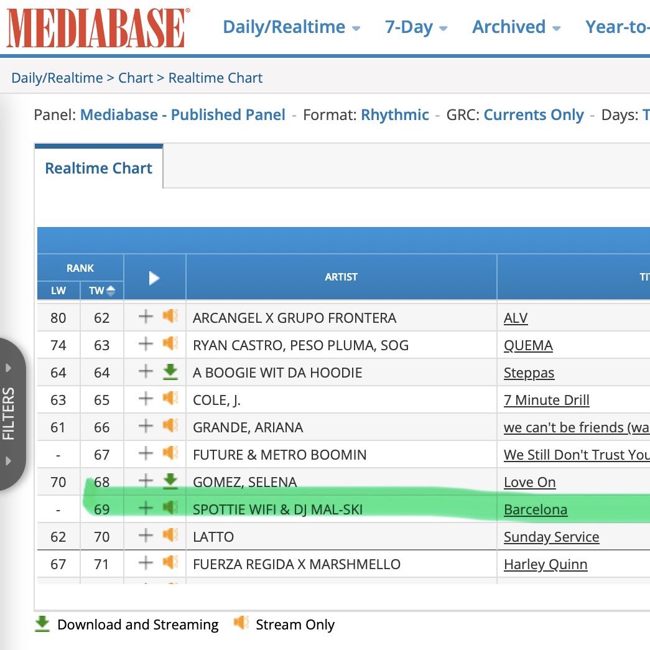Click the plus icon in LATTO row
Screen dimensions: 650x650
pos(146,536)
